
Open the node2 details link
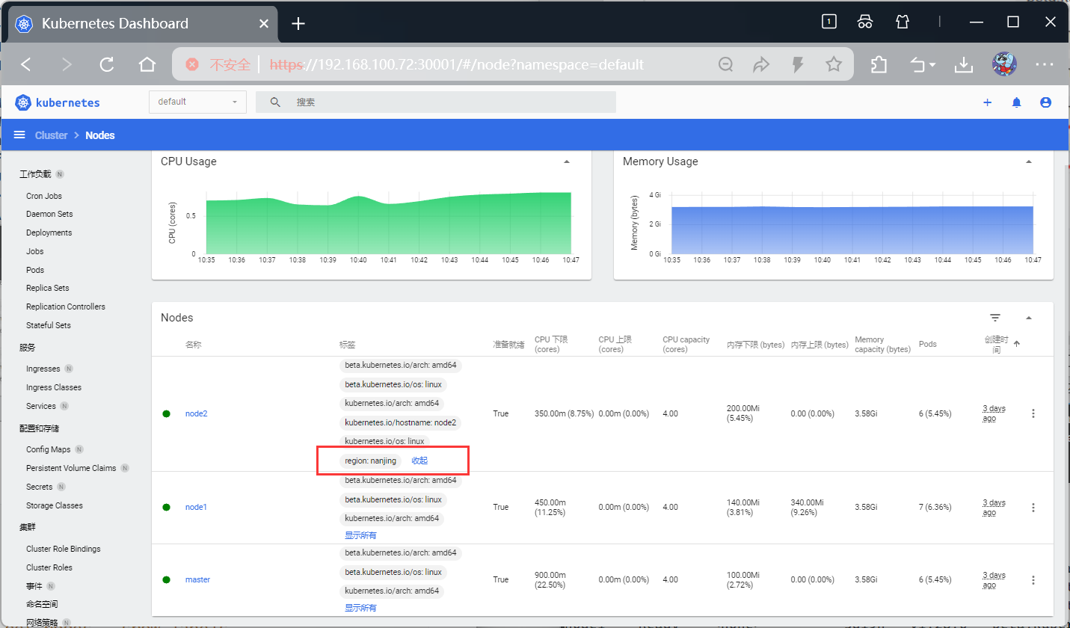tap(196, 413)
